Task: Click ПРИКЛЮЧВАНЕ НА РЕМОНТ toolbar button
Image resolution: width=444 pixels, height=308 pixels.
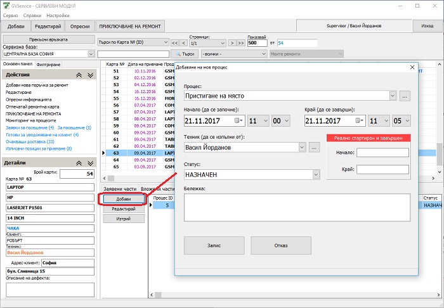Action: point(130,27)
